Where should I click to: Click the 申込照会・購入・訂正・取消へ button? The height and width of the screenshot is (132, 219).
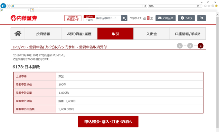(x=108, y=121)
